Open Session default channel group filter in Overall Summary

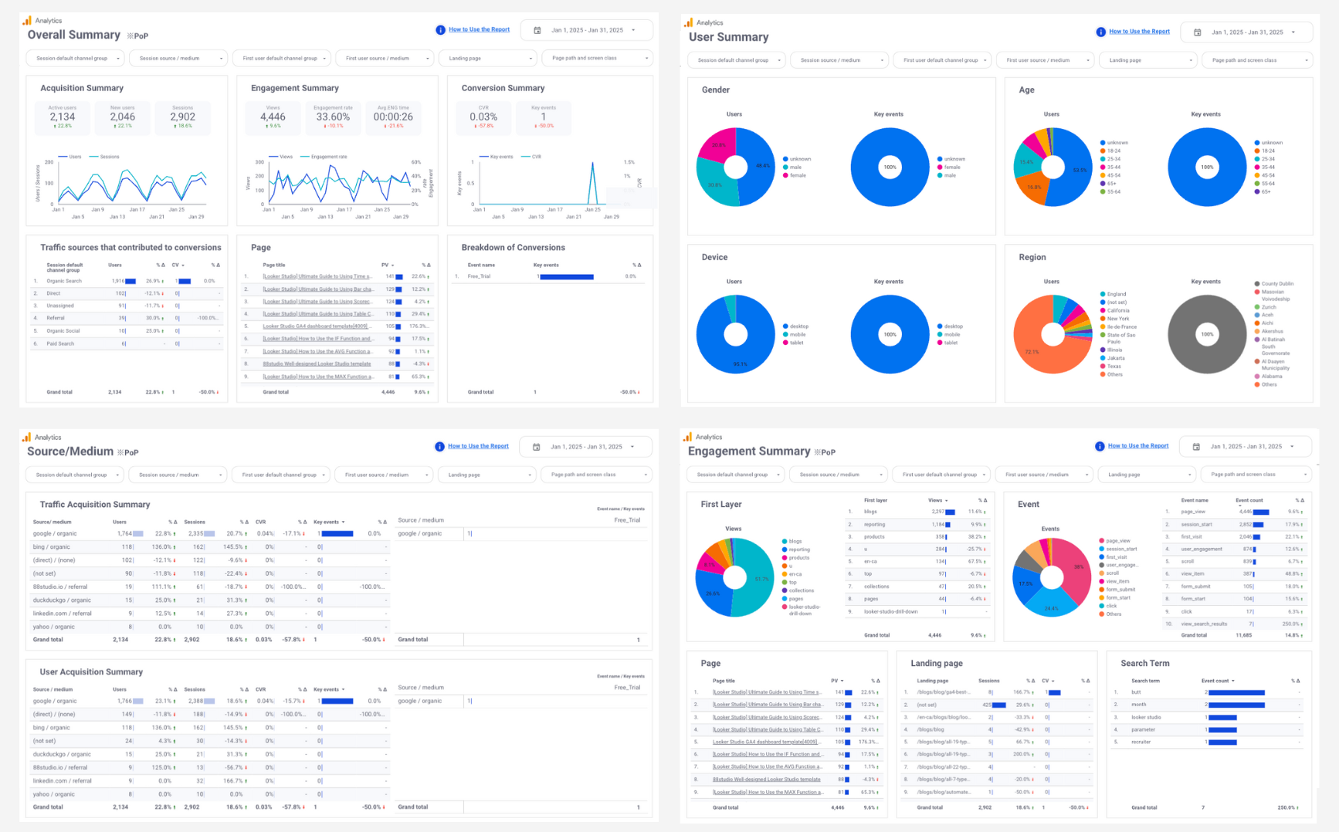(76, 59)
